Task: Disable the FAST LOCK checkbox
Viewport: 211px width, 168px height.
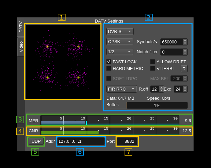Action: point(109,62)
